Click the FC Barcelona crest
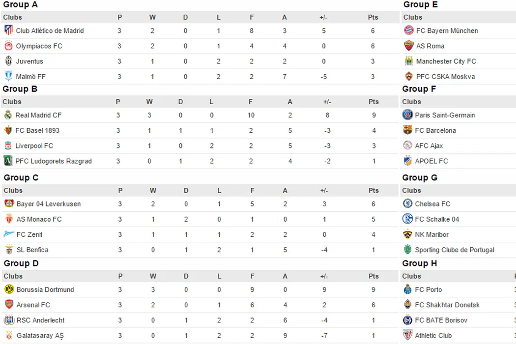This screenshot has width=516, height=344. 407,130
